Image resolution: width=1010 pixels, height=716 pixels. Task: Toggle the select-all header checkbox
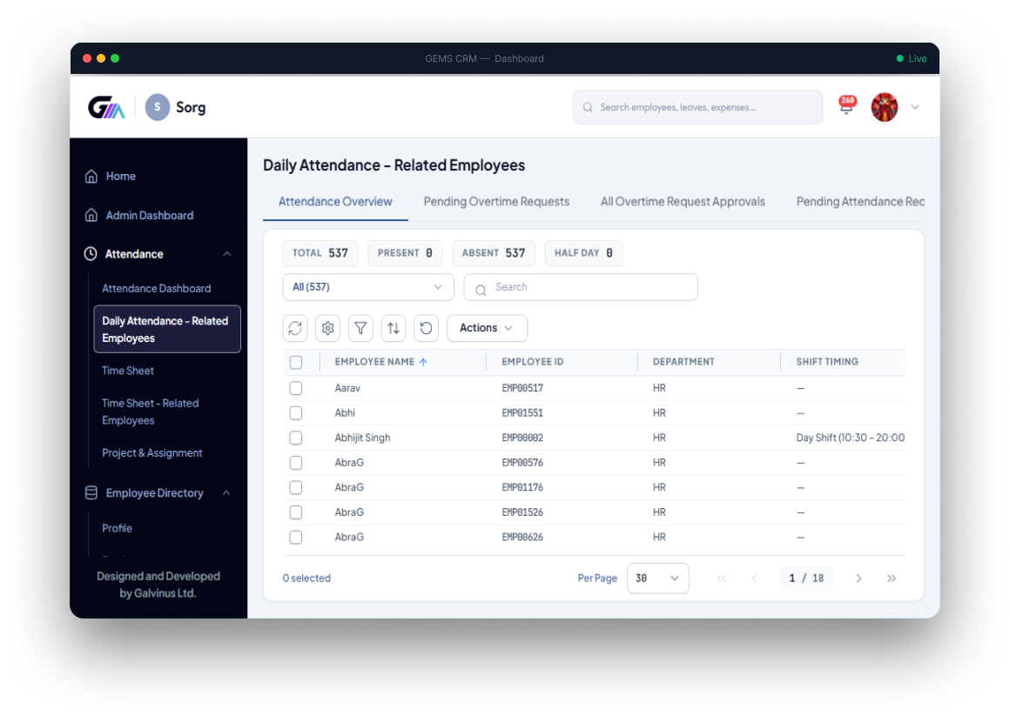296,363
